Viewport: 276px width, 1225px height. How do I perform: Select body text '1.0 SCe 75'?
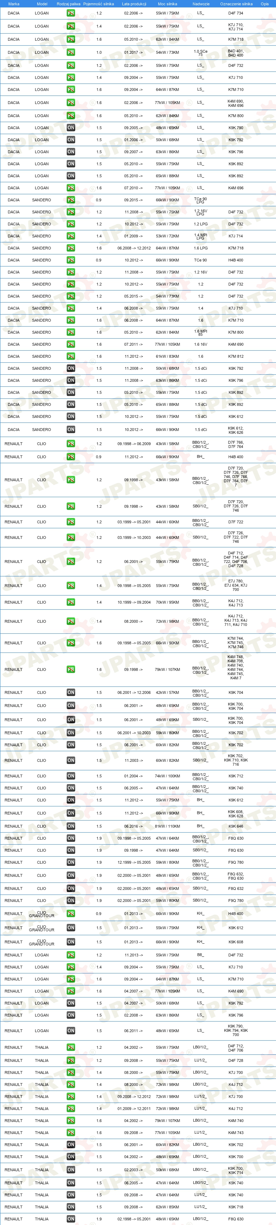coord(200,53)
